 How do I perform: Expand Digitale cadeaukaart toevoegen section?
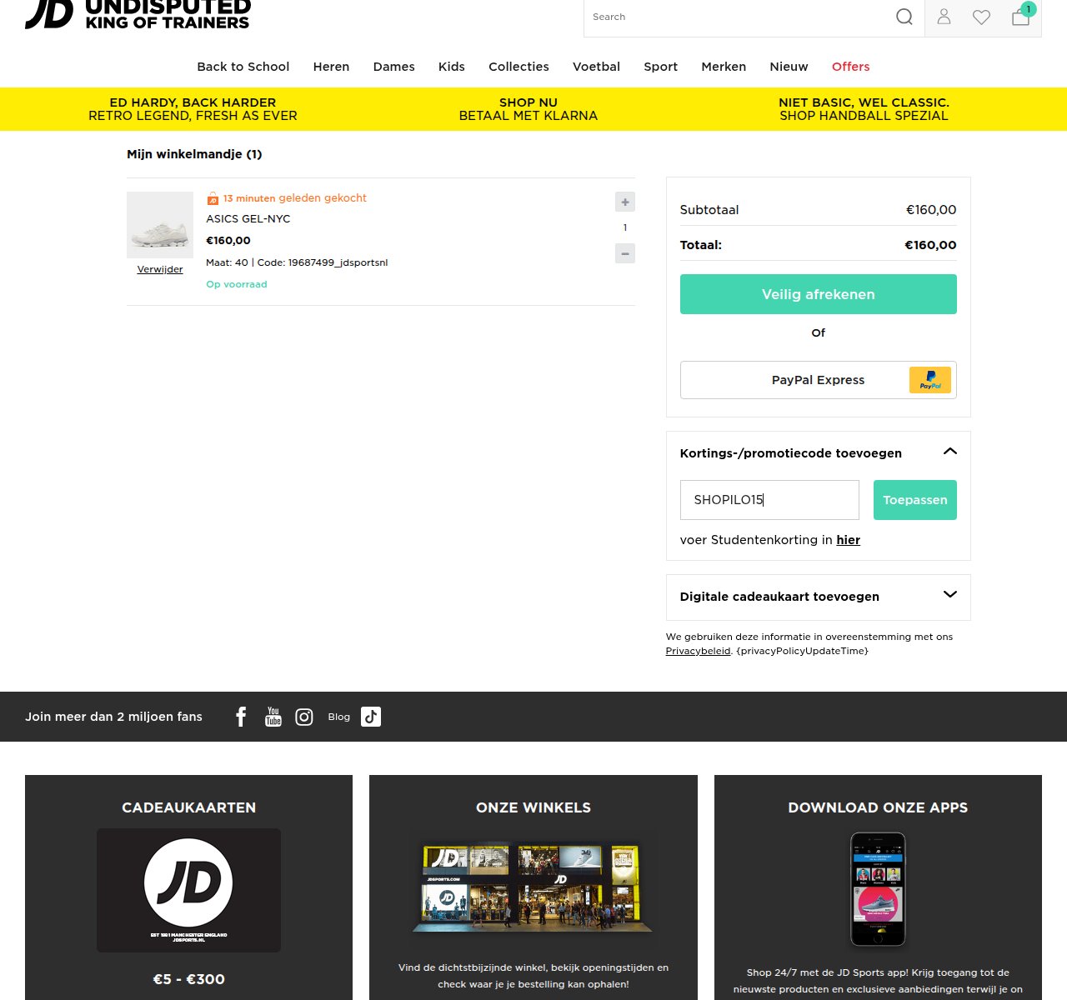point(949,594)
